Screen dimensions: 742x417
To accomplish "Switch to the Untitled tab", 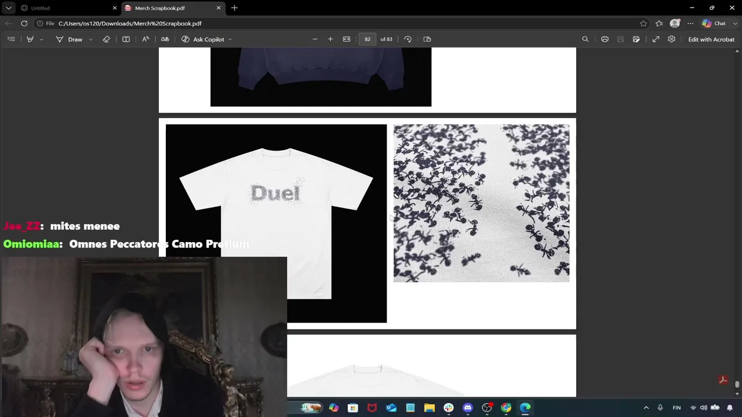I will tap(68, 8).
